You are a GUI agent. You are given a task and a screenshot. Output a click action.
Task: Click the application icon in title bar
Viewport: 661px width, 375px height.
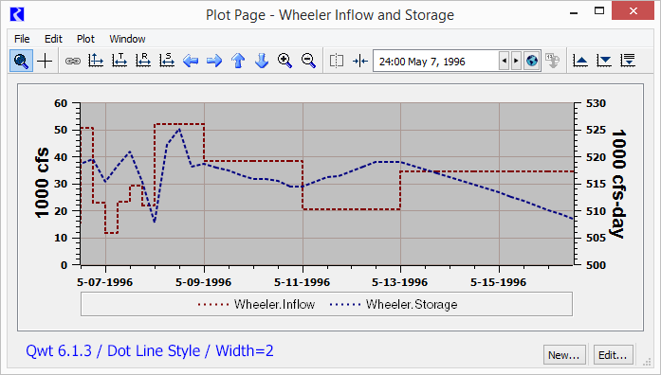click(17, 14)
